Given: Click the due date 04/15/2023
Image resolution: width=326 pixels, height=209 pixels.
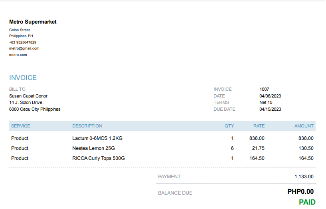Looking at the screenshot, I should [x=270, y=109].
